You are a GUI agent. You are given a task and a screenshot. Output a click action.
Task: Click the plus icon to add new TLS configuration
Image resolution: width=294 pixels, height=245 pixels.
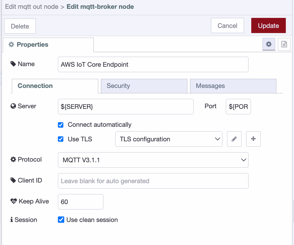(x=253, y=139)
